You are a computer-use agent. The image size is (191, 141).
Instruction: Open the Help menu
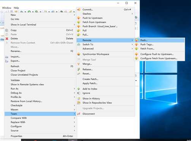16,8
